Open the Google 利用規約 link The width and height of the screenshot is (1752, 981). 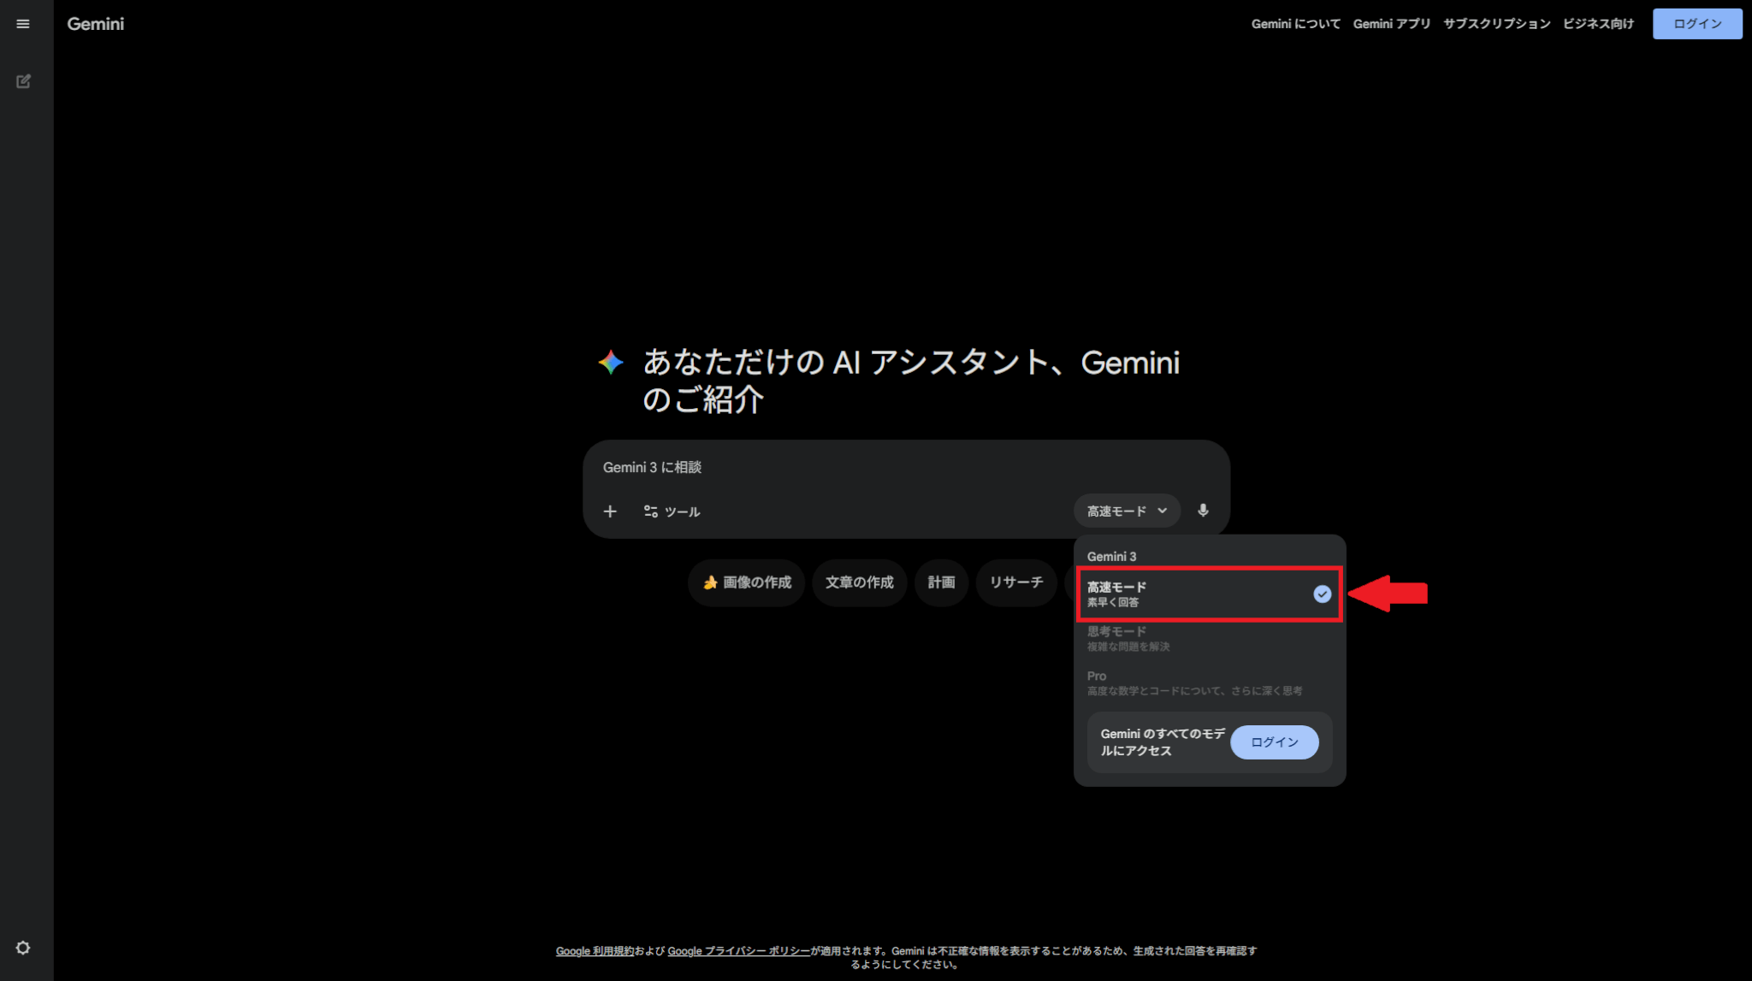pyautogui.click(x=595, y=951)
